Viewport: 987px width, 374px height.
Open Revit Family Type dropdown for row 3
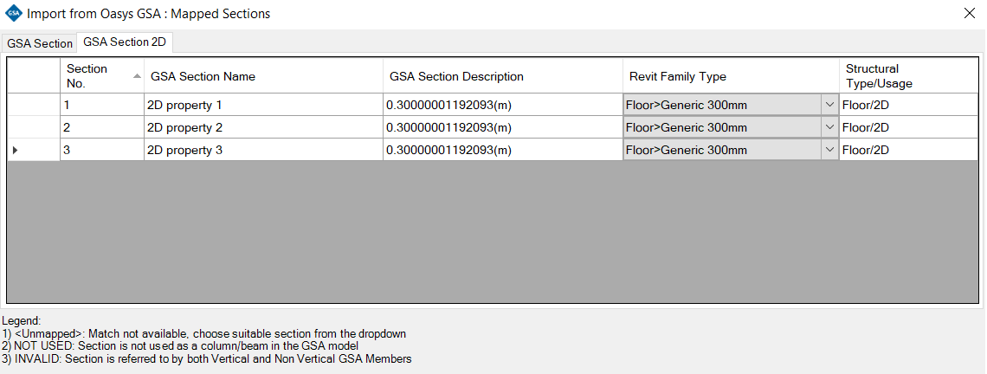[x=829, y=151]
